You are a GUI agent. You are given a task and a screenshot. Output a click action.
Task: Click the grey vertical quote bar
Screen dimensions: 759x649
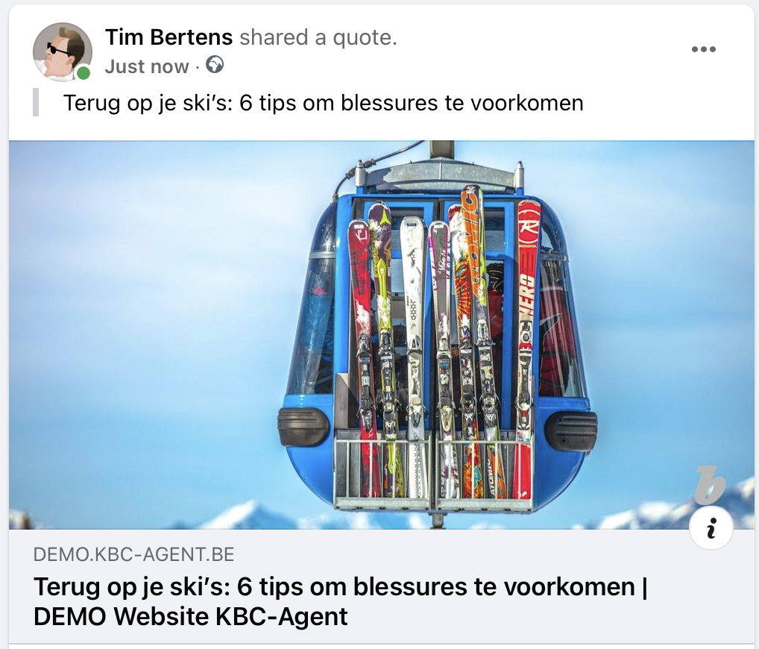click(36, 102)
